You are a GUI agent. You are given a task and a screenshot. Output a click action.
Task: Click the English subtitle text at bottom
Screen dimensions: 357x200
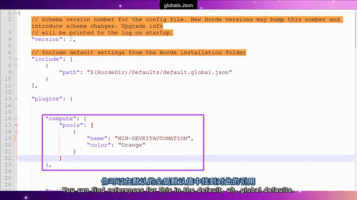click(178, 190)
